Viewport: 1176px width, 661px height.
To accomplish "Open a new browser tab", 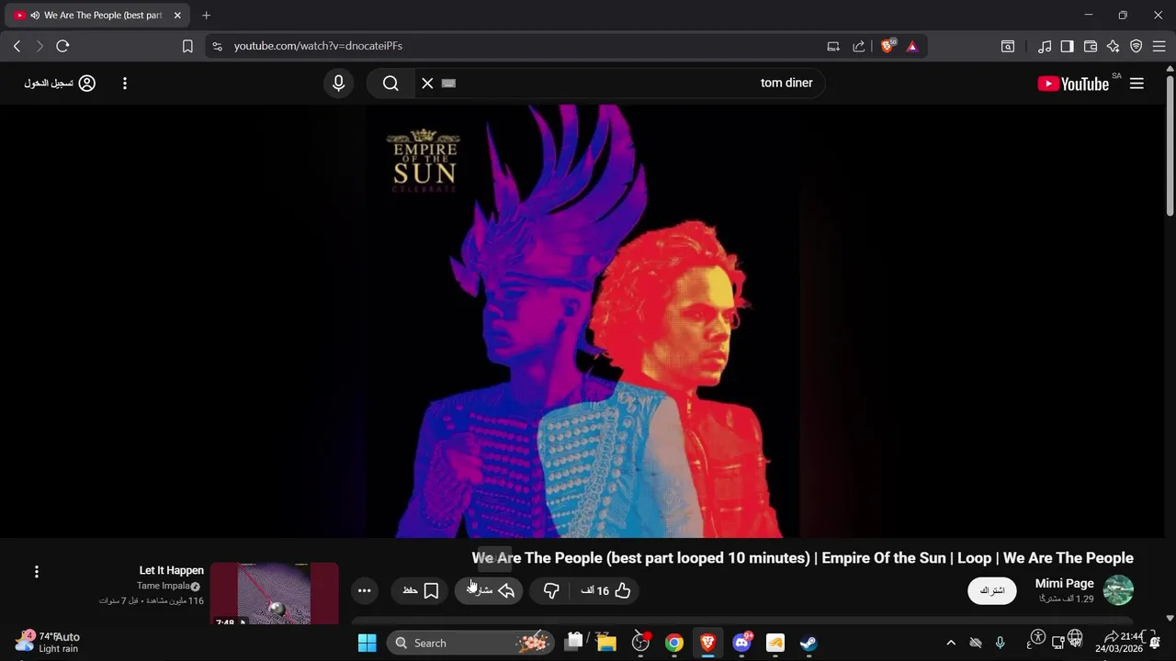I will 206,16.
